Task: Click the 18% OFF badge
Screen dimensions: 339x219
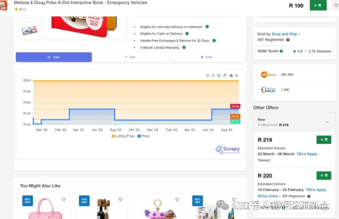Action: click(x=84, y=201)
